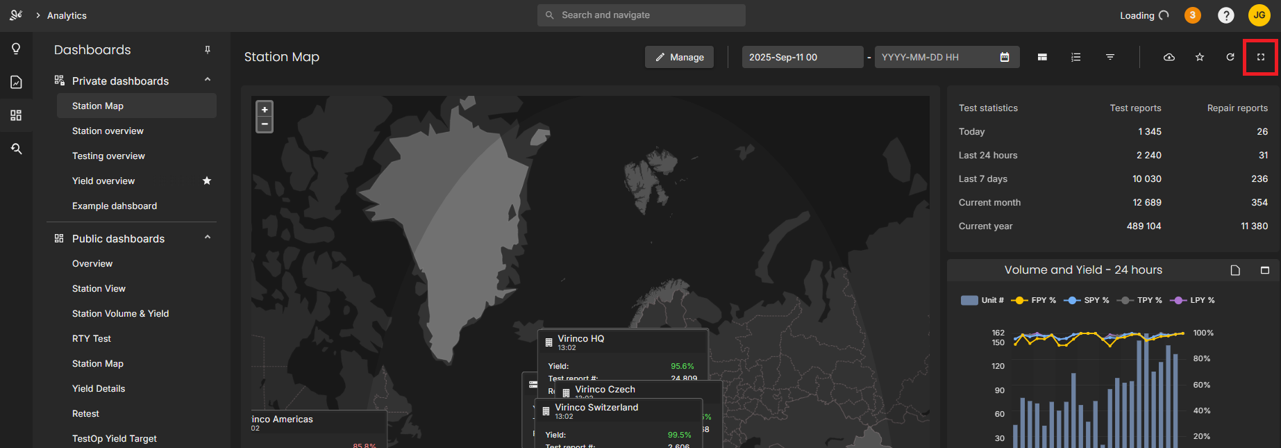Click the Manage button

[x=679, y=57]
